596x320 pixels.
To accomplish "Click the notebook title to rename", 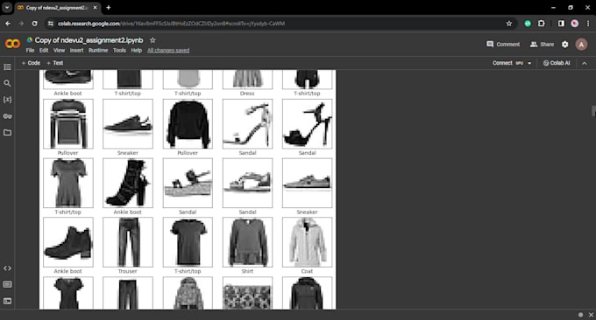I will [x=89, y=40].
